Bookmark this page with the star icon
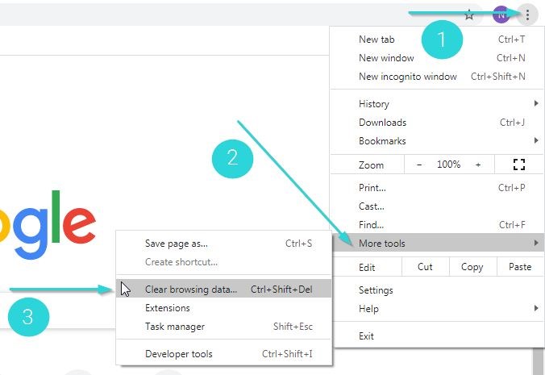 (x=469, y=15)
